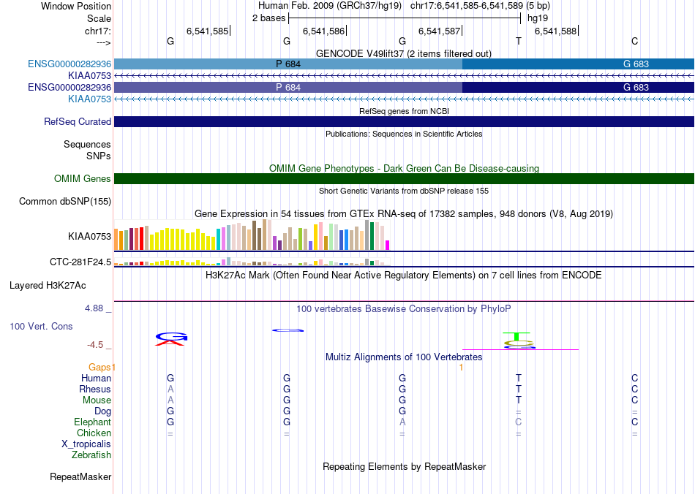Select 'P 684' codon in dark-purple transcript

288,87
